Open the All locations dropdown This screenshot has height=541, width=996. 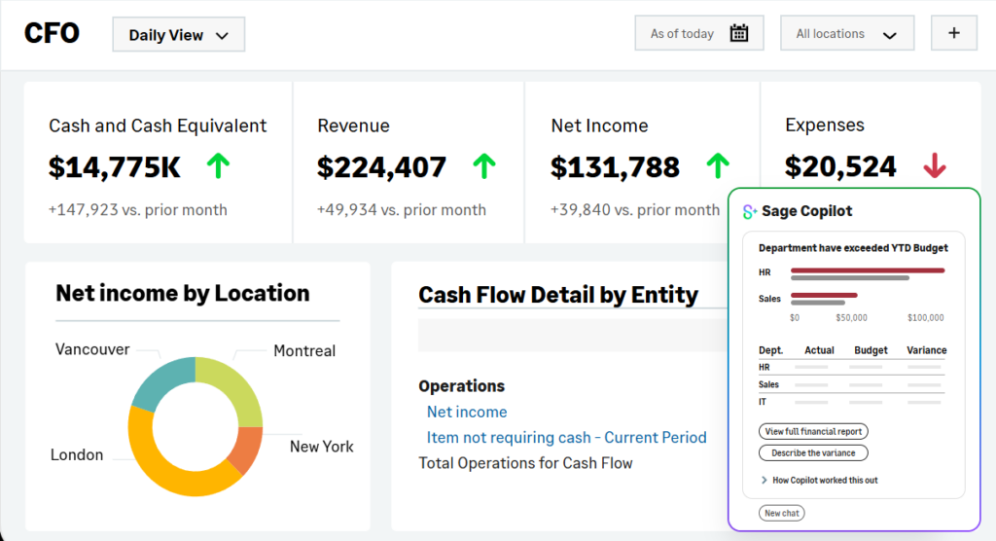[845, 34]
